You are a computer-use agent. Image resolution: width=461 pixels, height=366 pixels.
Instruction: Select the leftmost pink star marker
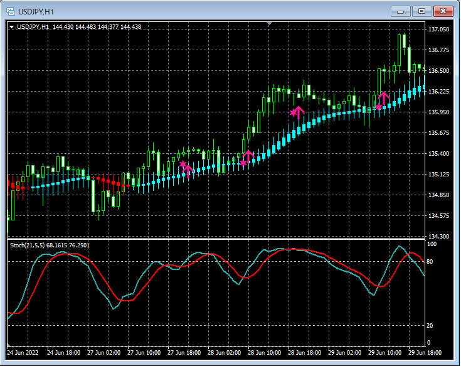pos(183,164)
